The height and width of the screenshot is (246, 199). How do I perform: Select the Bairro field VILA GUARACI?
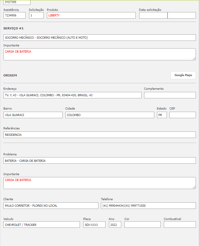[33, 115]
